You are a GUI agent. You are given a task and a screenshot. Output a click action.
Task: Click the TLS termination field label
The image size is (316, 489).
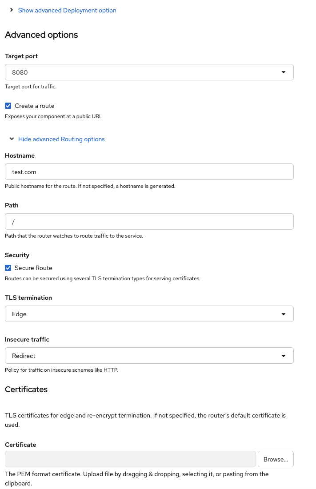[x=28, y=298]
